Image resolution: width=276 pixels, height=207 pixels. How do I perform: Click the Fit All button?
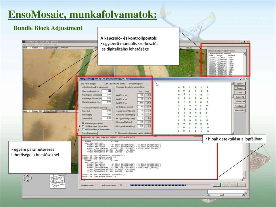pos(240,92)
